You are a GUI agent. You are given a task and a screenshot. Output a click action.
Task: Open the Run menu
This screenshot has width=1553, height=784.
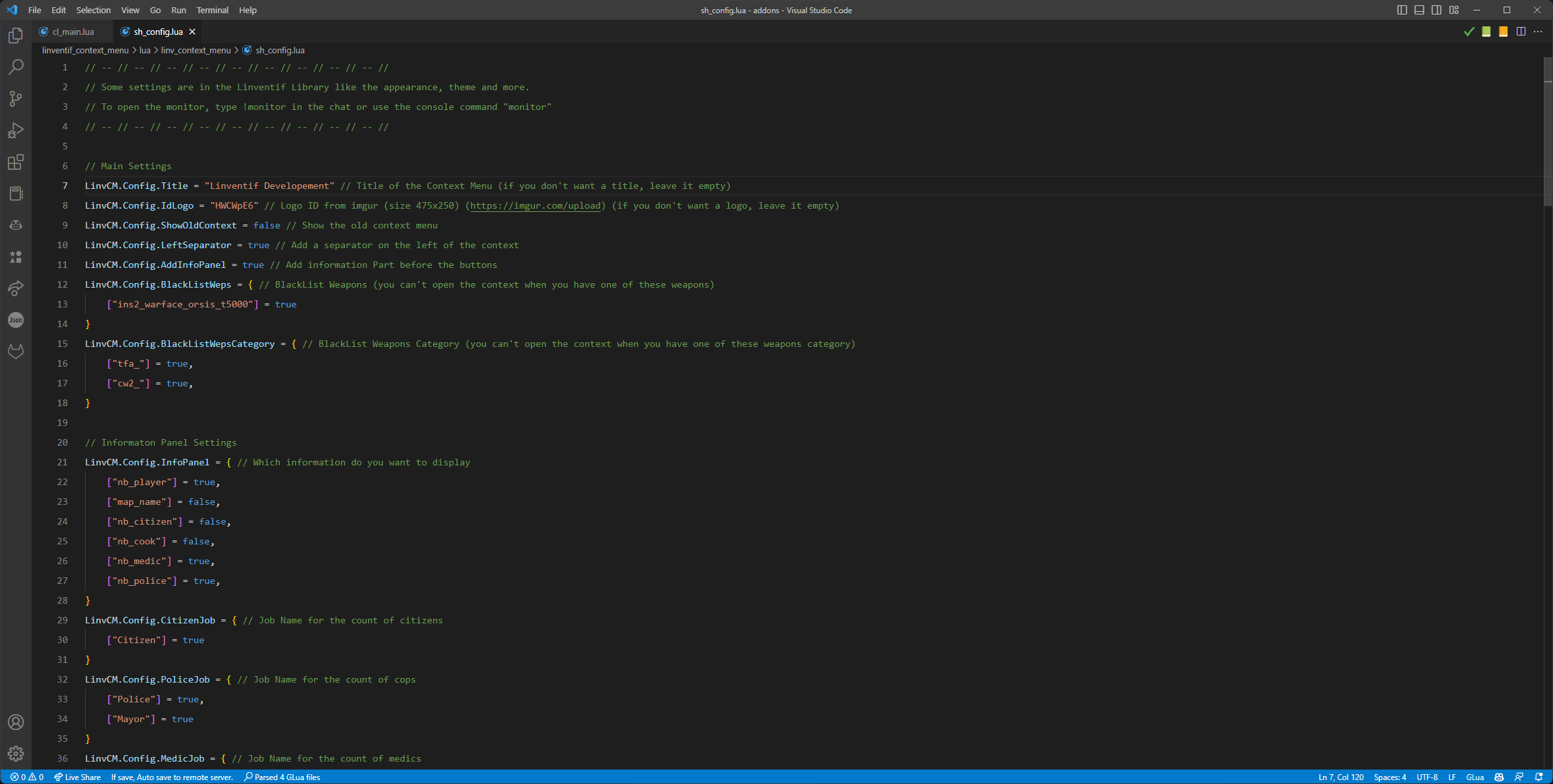178,10
